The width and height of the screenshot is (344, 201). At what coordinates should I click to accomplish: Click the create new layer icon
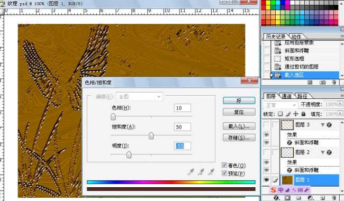pyautogui.click(x=322, y=198)
